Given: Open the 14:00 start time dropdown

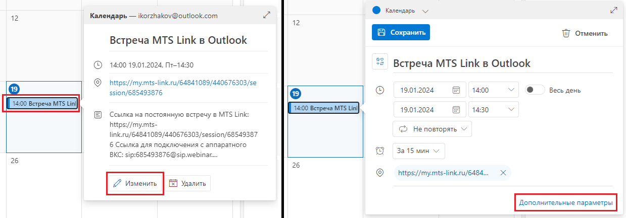Looking at the screenshot, I should coord(494,90).
